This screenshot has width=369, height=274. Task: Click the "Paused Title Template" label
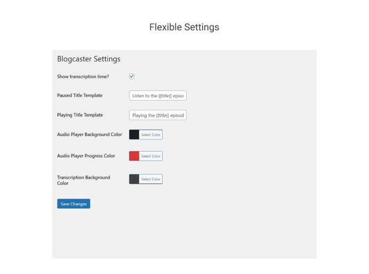[x=79, y=95]
